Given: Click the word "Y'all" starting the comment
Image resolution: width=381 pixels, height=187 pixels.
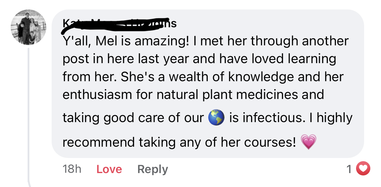Looking at the screenshot, I should pyautogui.click(x=74, y=41).
